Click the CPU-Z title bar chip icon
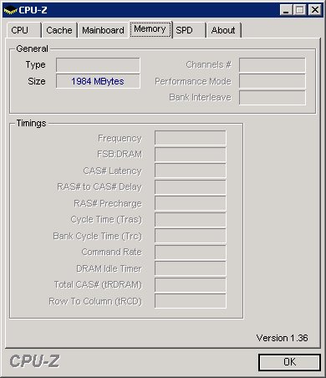This screenshot has height=378, width=326. [x=10, y=11]
